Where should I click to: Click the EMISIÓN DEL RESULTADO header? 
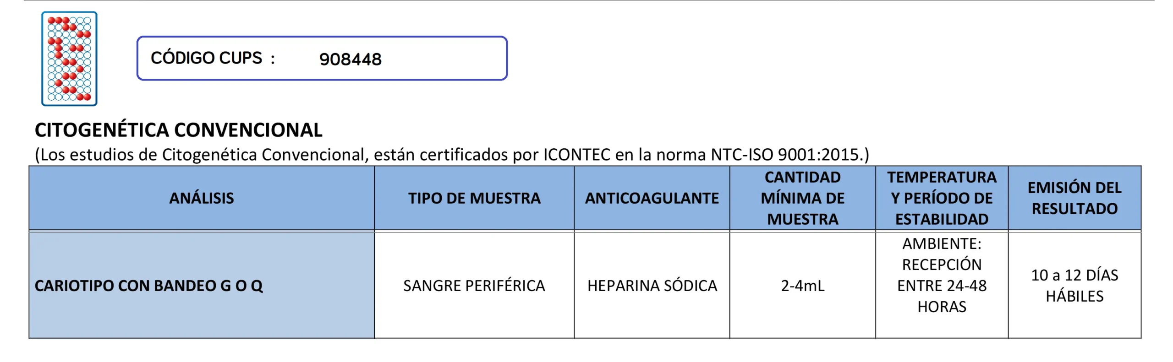(1074, 198)
